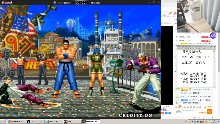Click the orange send button in chat box
Viewport: 220px width, 124px height.
click(x=209, y=112)
